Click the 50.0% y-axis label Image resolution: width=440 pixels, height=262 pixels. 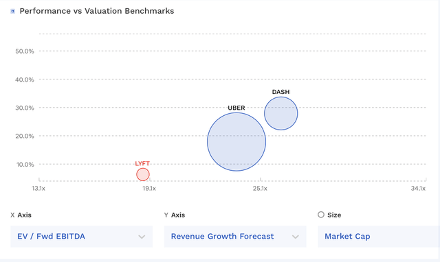tap(25, 51)
